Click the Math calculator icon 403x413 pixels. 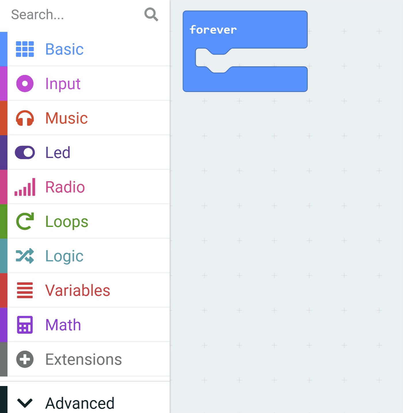25,325
